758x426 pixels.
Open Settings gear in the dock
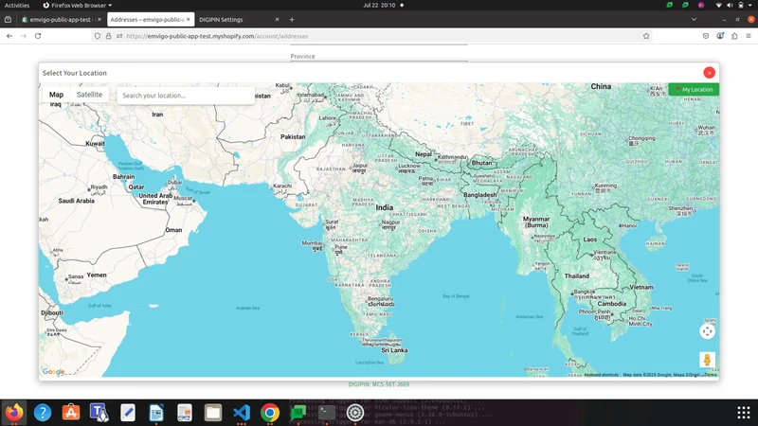point(354,413)
